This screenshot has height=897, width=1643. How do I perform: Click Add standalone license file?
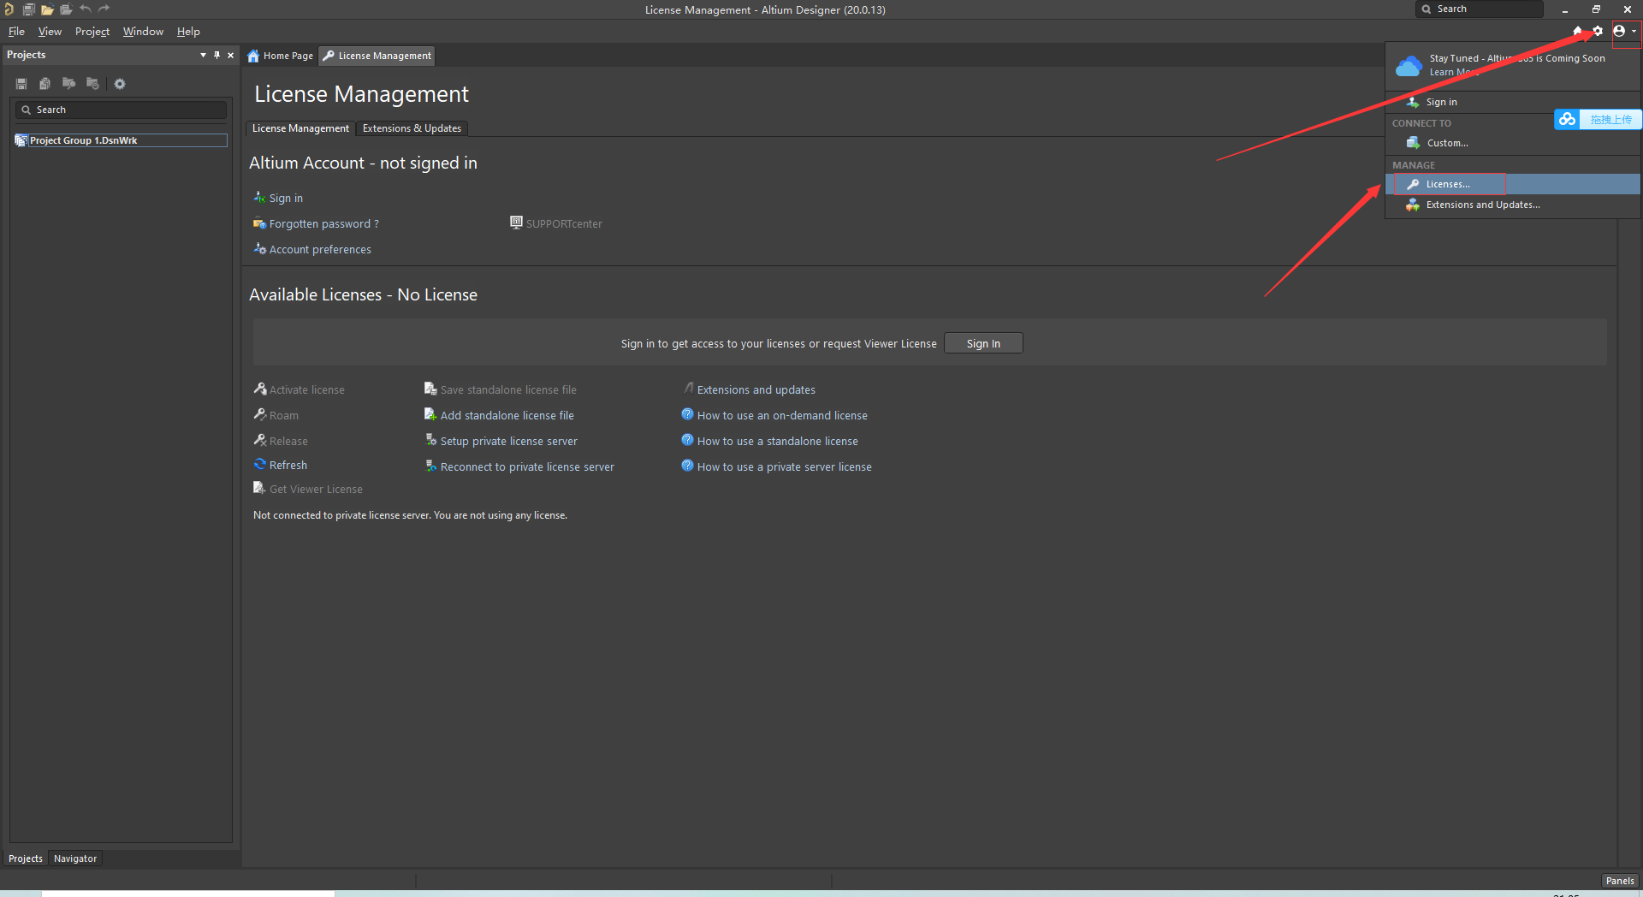click(507, 415)
